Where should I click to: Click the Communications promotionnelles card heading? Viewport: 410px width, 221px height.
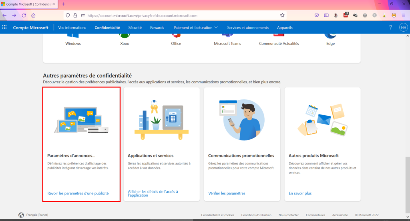pyautogui.click(x=241, y=155)
